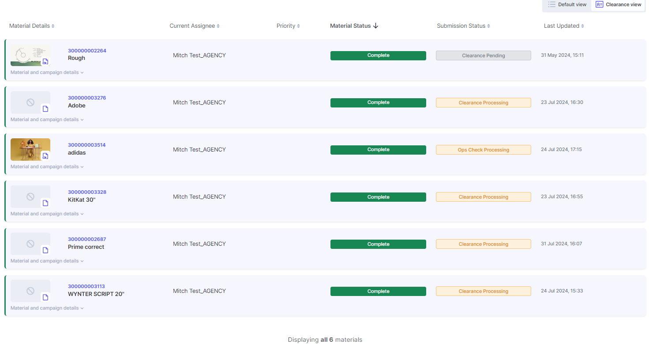
Task: Select the material name Prime correct
Action: coord(86,247)
